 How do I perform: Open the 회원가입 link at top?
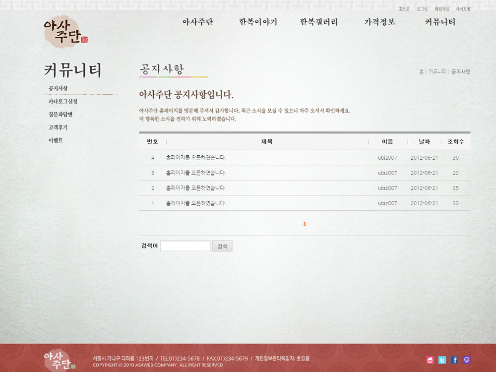point(441,9)
